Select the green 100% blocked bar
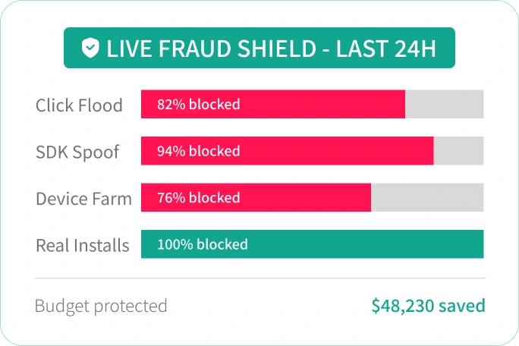 pyautogui.click(x=312, y=244)
